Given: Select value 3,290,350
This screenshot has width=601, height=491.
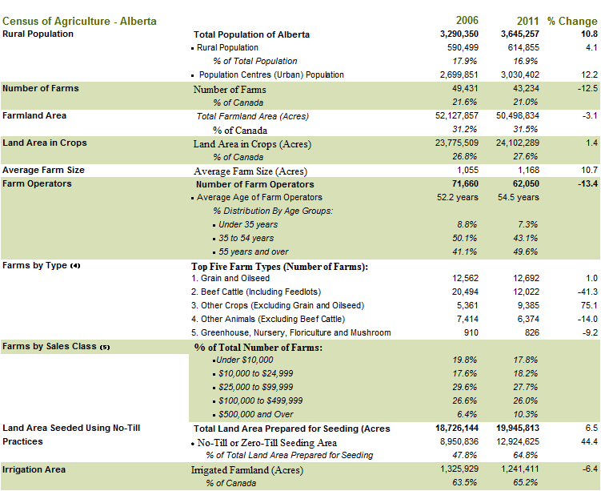Looking at the screenshot, I should point(459,34).
